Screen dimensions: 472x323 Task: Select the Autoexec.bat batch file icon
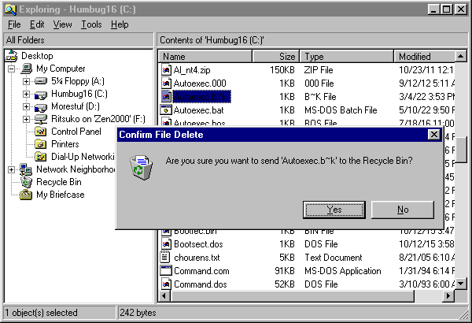click(166, 110)
